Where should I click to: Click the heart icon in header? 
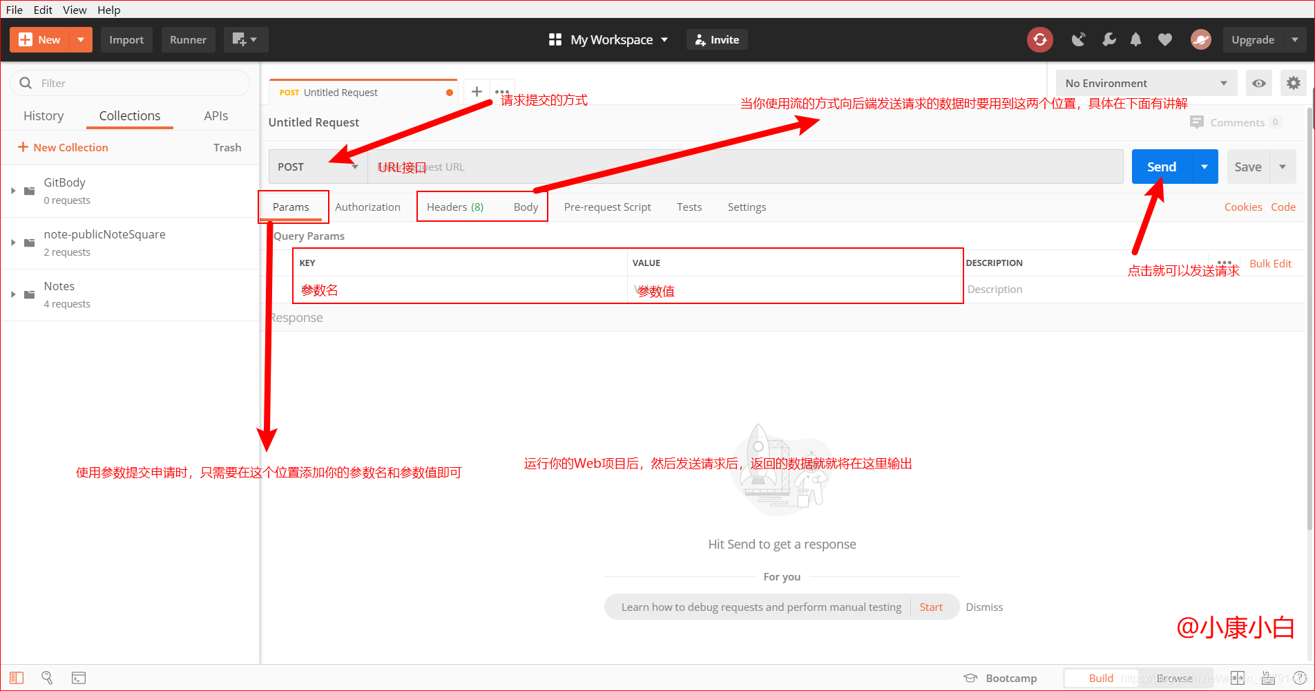(1165, 40)
